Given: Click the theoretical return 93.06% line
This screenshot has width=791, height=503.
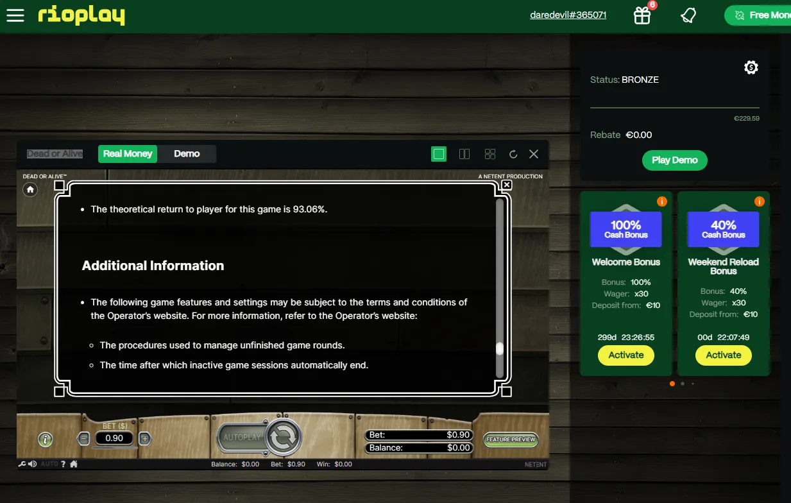Looking at the screenshot, I should 209,209.
